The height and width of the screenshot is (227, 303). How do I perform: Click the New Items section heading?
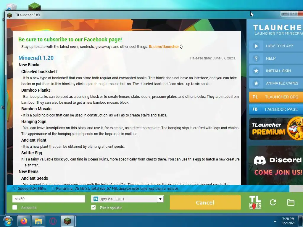(x=29, y=171)
